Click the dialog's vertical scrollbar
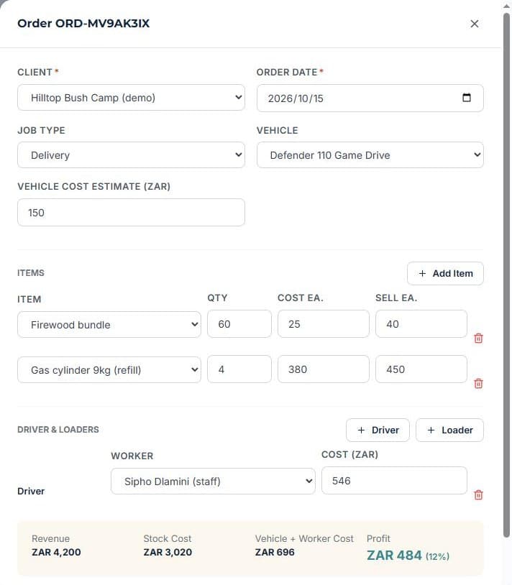This screenshot has width=512, height=585. (506, 275)
